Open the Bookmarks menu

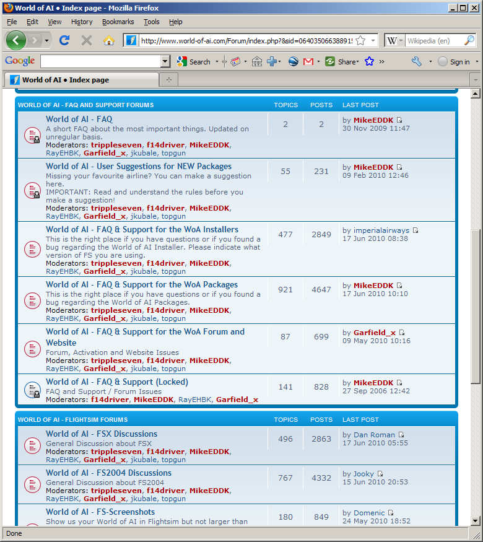tap(118, 22)
